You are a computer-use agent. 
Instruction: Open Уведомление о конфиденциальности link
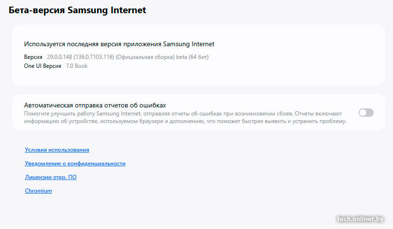point(75,164)
